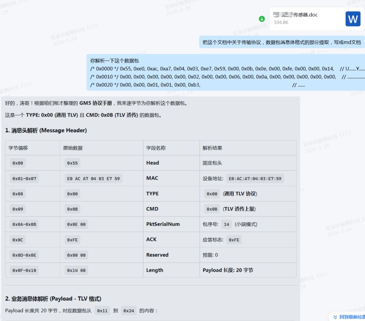Select the 0x55 Head code badge
The image size is (365, 321).
coord(72,163)
